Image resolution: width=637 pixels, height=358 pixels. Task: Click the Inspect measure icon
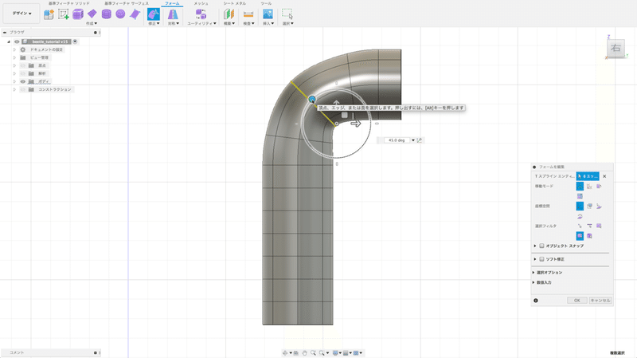pyautogui.click(x=248, y=14)
